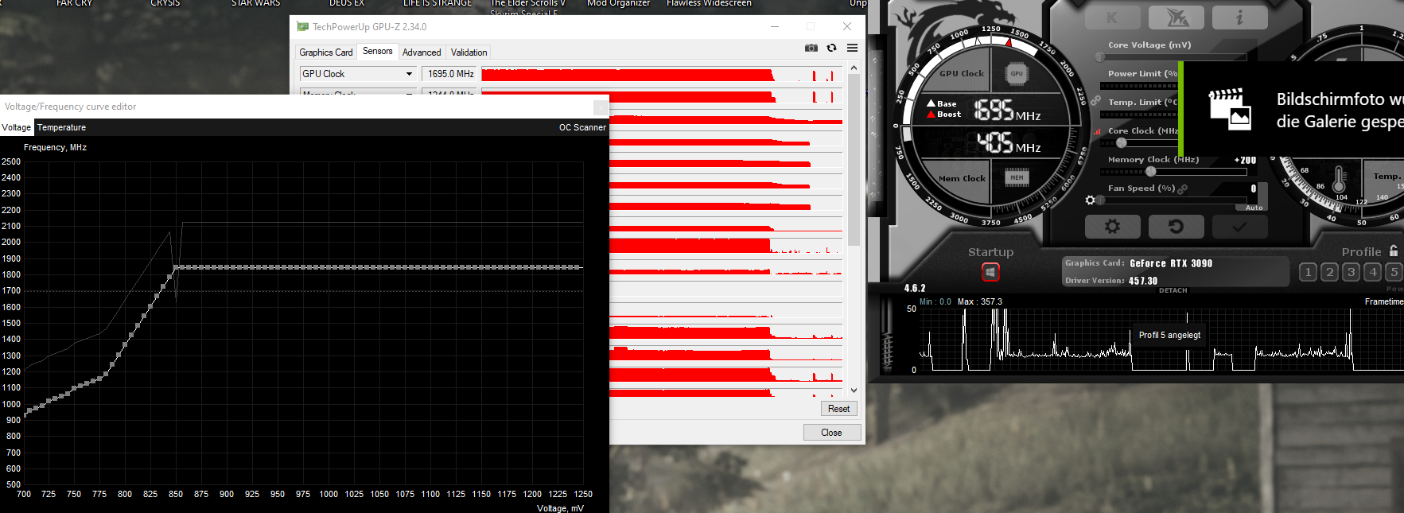The height and width of the screenshot is (513, 1404).
Task: Select profile slot 2
Action: tap(1329, 272)
